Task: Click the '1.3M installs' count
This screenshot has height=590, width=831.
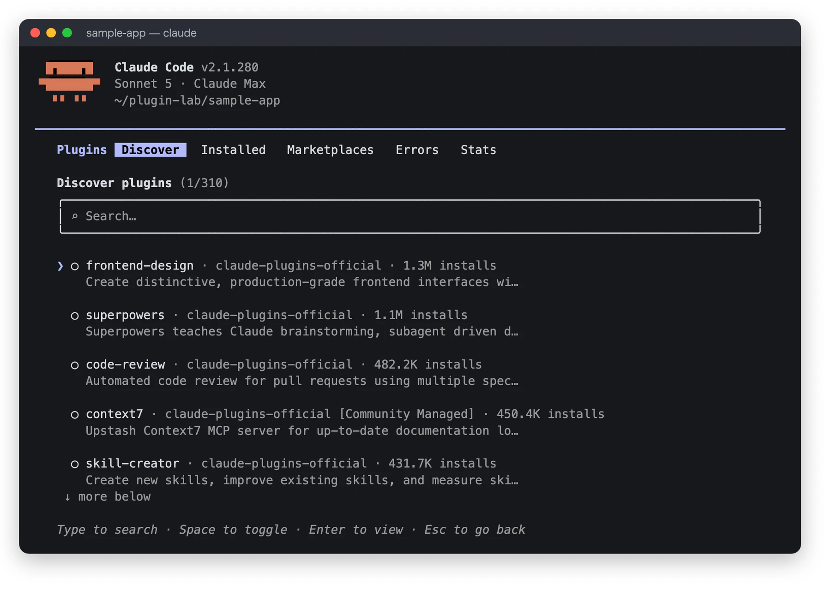Action: pos(449,266)
